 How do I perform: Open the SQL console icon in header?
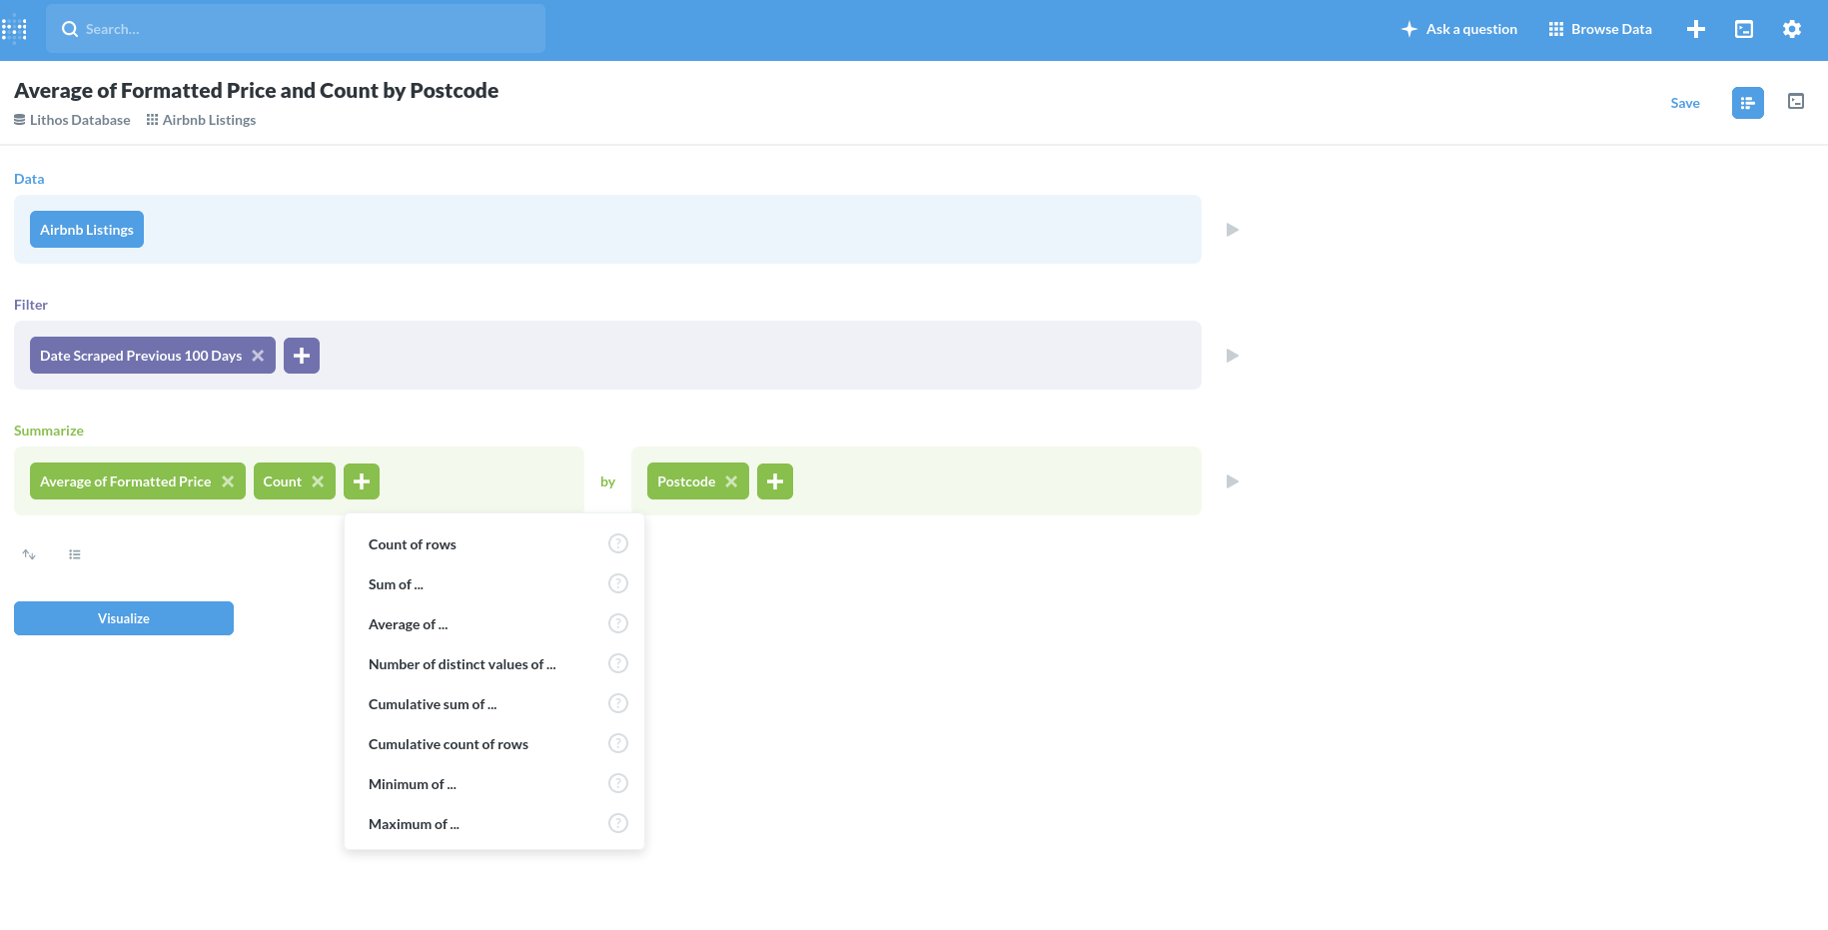tap(1744, 29)
